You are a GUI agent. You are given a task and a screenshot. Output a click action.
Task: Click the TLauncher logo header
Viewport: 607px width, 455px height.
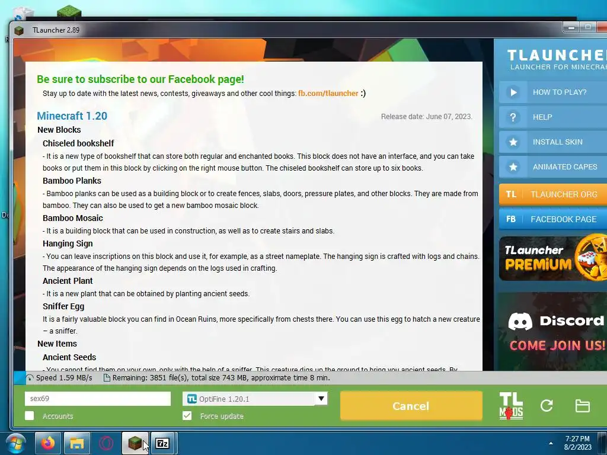coord(556,59)
